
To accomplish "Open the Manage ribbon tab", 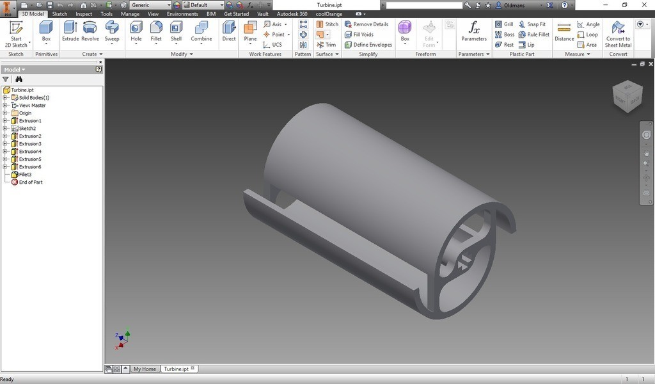I will point(130,13).
